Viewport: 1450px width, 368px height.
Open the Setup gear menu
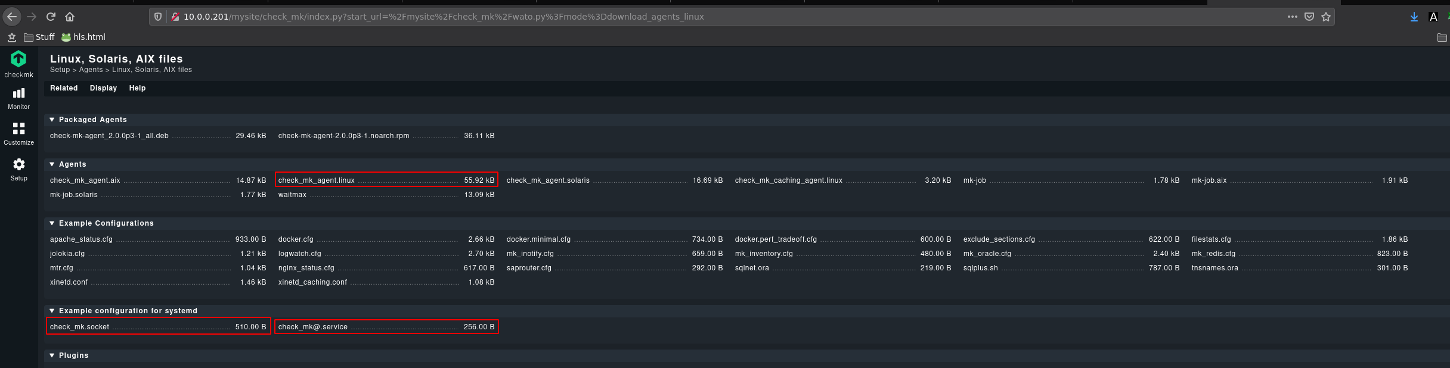click(x=18, y=170)
